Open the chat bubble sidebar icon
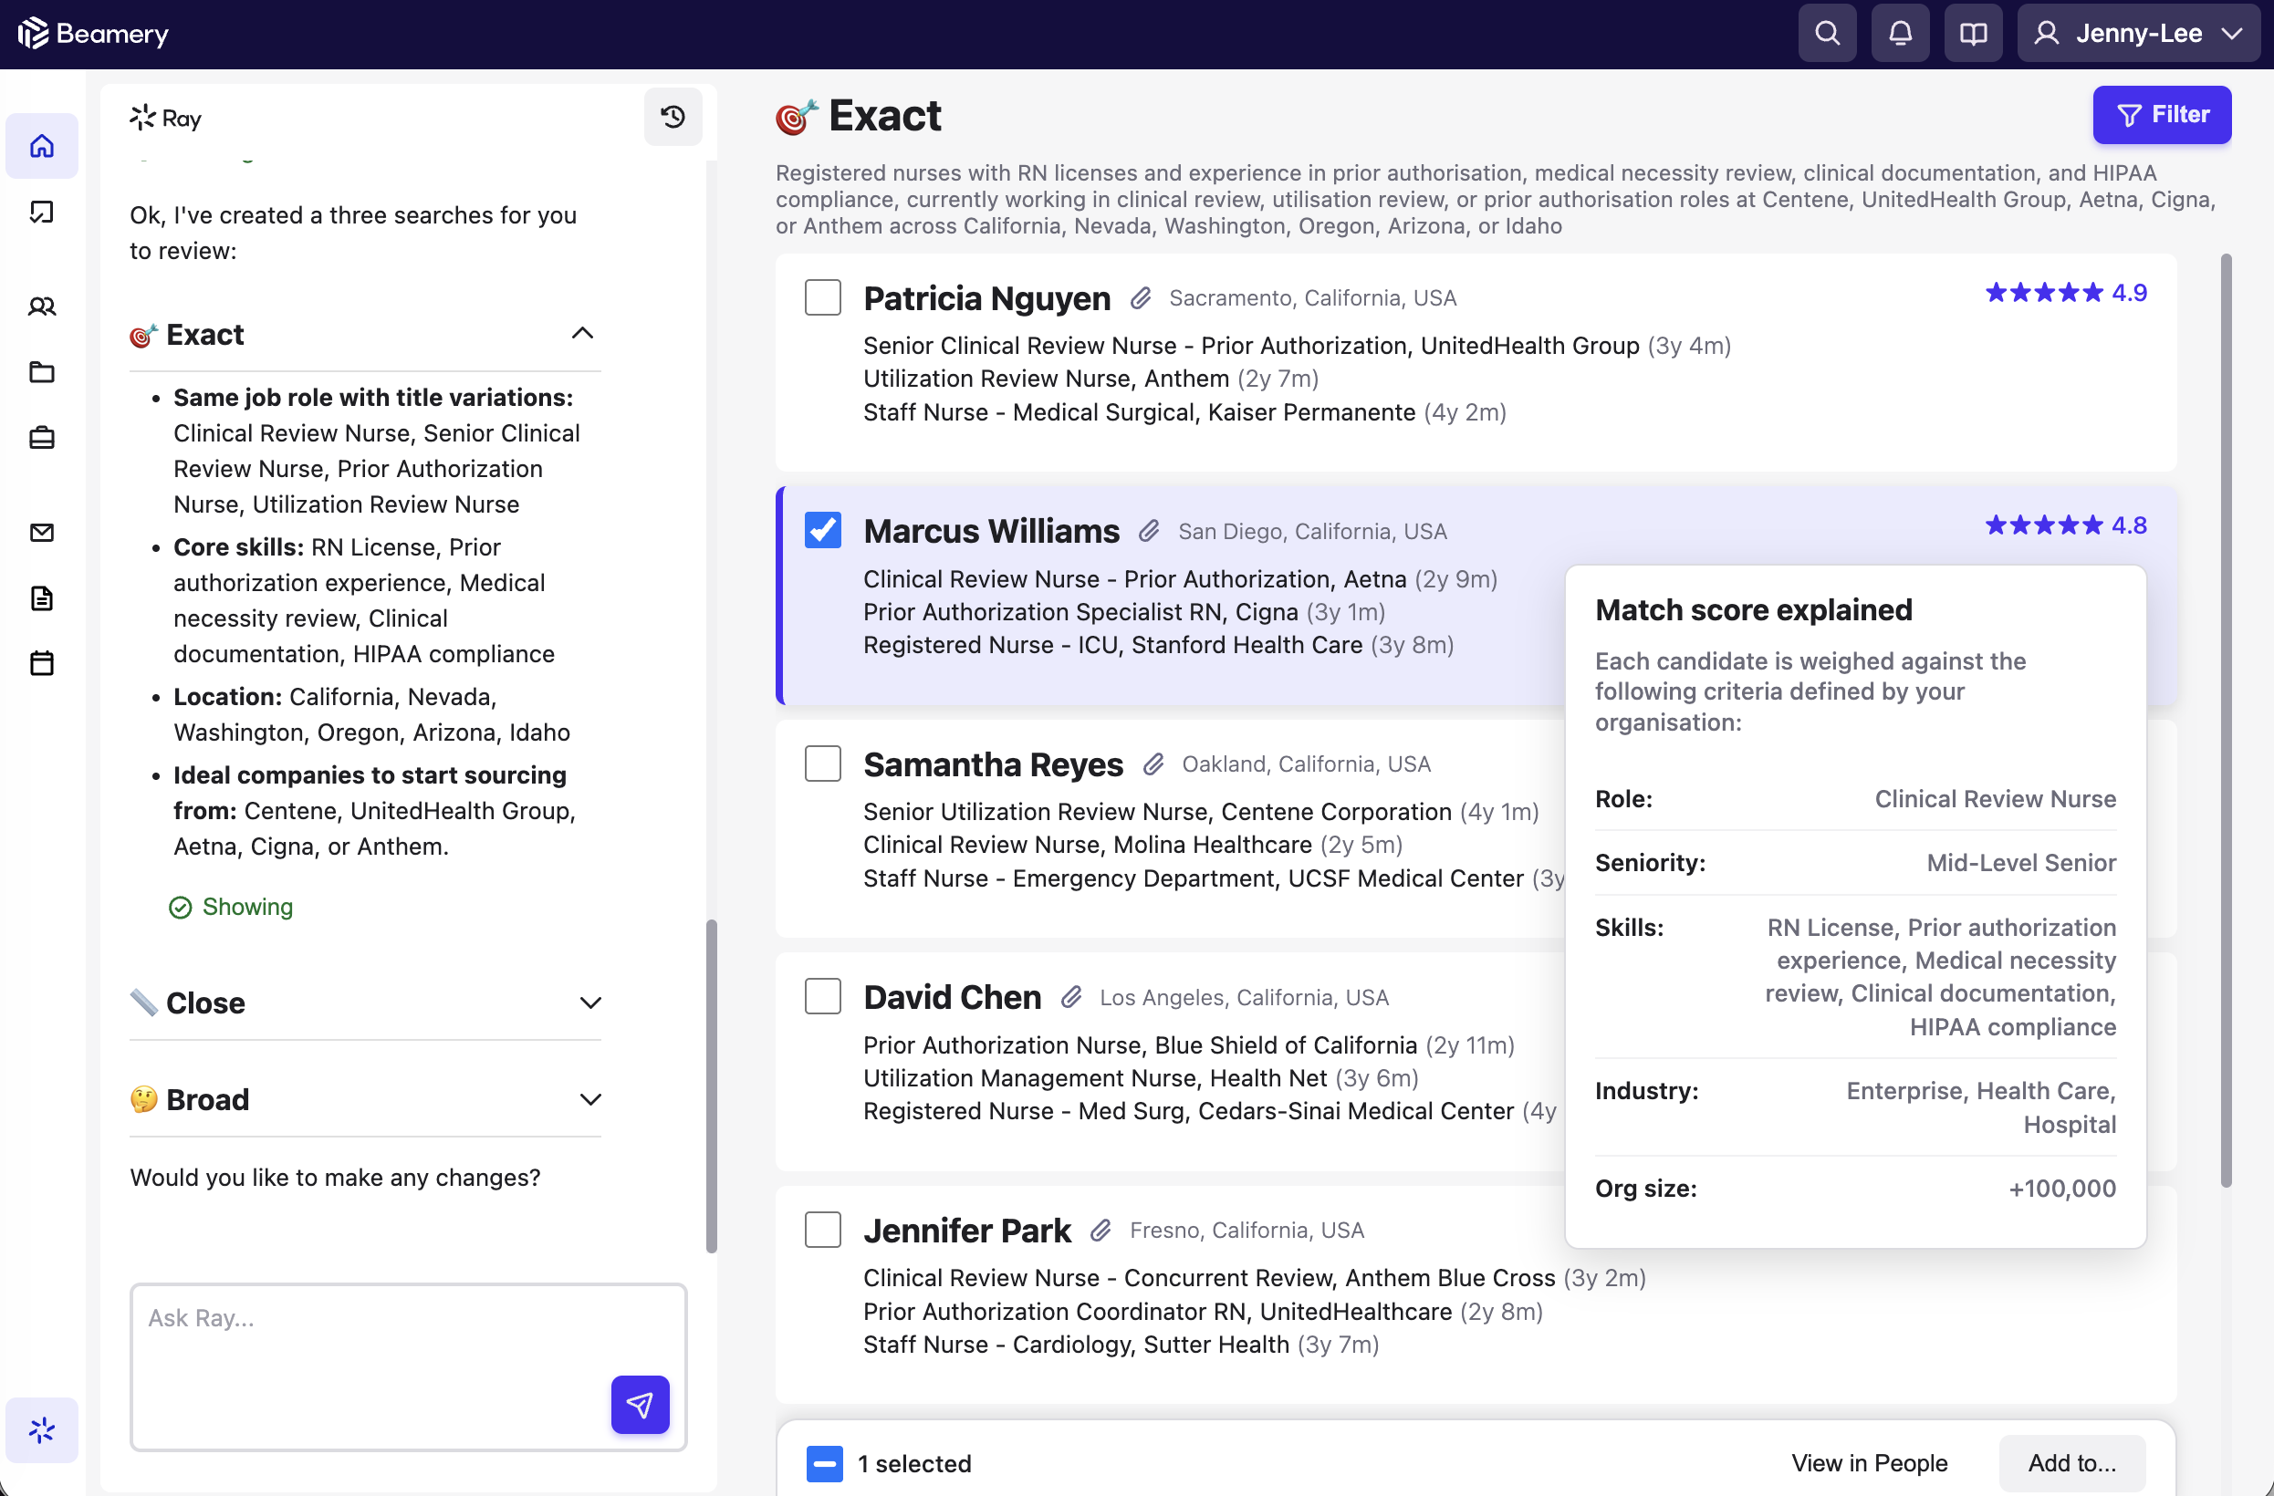The image size is (2274, 1496). click(42, 211)
